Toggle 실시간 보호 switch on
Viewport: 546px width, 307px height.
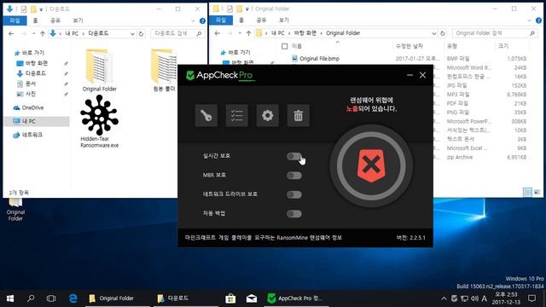tap(294, 156)
